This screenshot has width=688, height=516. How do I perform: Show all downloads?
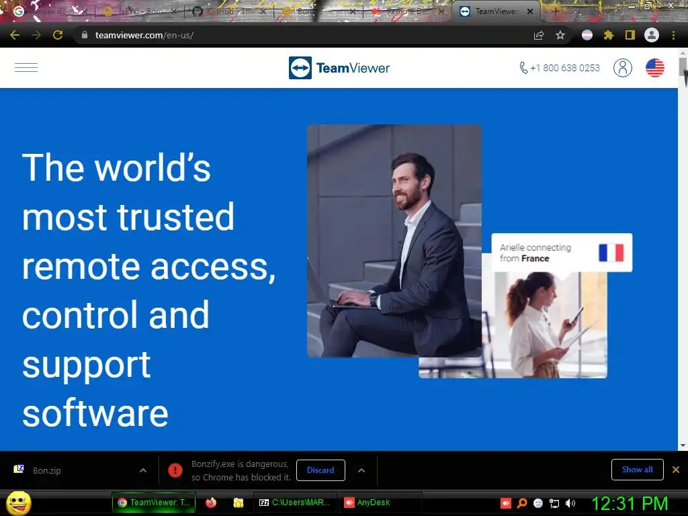[x=637, y=470]
